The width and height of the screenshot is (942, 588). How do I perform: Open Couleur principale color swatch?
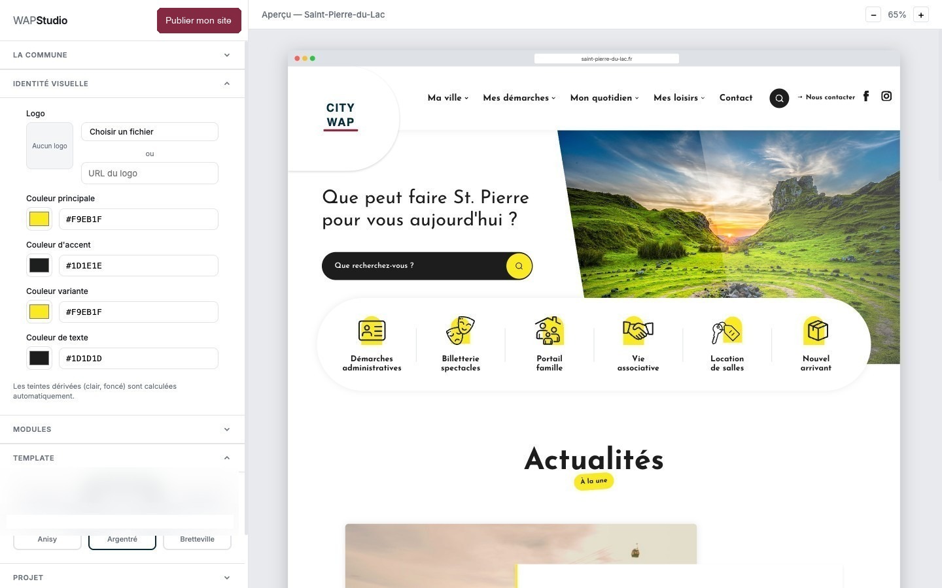click(39, 219)
